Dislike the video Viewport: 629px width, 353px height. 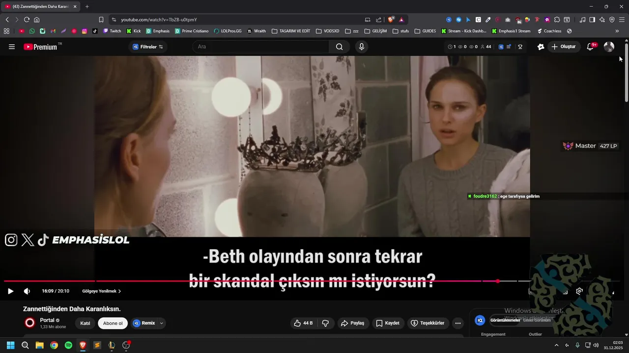(x=325, y=323)
